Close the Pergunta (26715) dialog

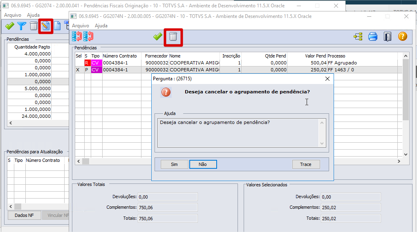pos(327,79)
